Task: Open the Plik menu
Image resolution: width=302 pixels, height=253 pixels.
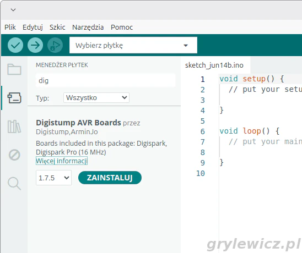Action: 10,28
